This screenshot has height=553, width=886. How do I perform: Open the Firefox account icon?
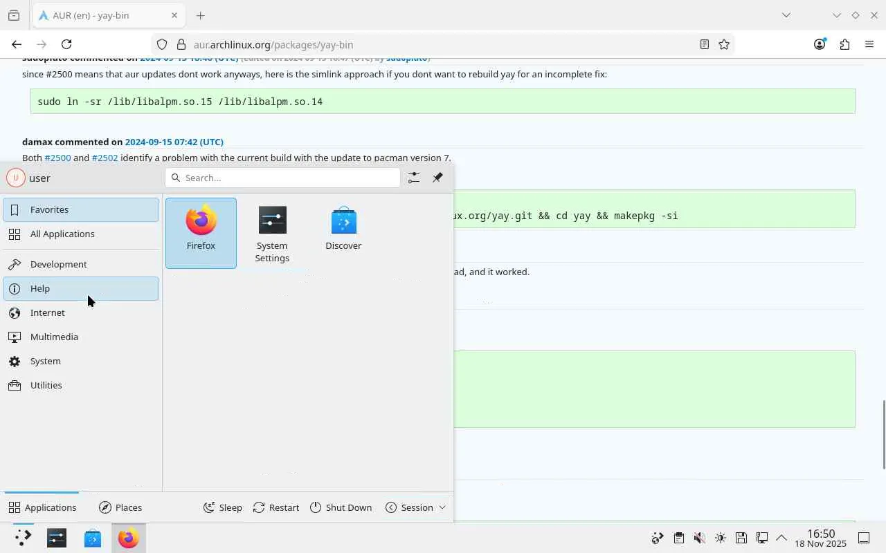pos(820,44)
